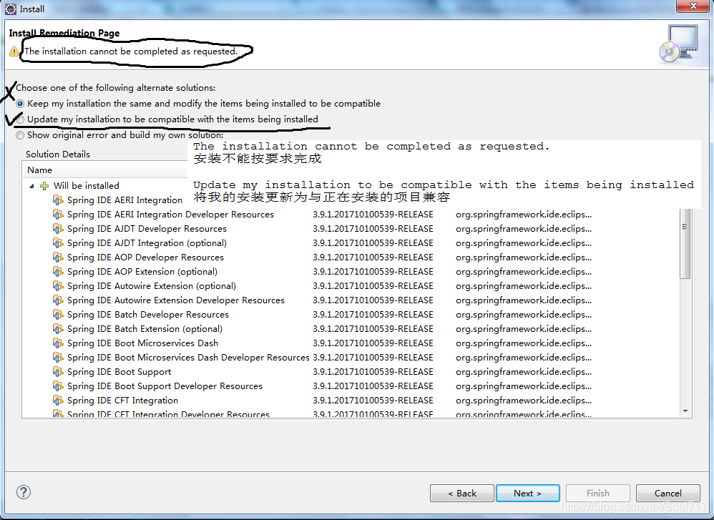The height and width of the screenshot is (520, 714).
Task: Click icon beside Spring IDE CFT Integration
Action: click(58, 401)
